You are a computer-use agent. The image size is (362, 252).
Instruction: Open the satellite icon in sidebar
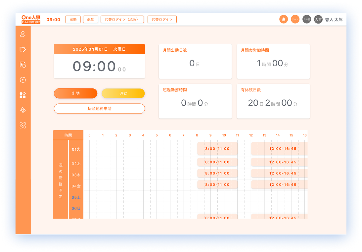[x=23, y=110]
